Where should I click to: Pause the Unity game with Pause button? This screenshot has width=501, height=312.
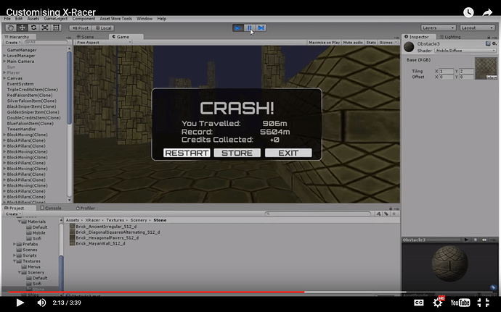(x=249, y=28)
